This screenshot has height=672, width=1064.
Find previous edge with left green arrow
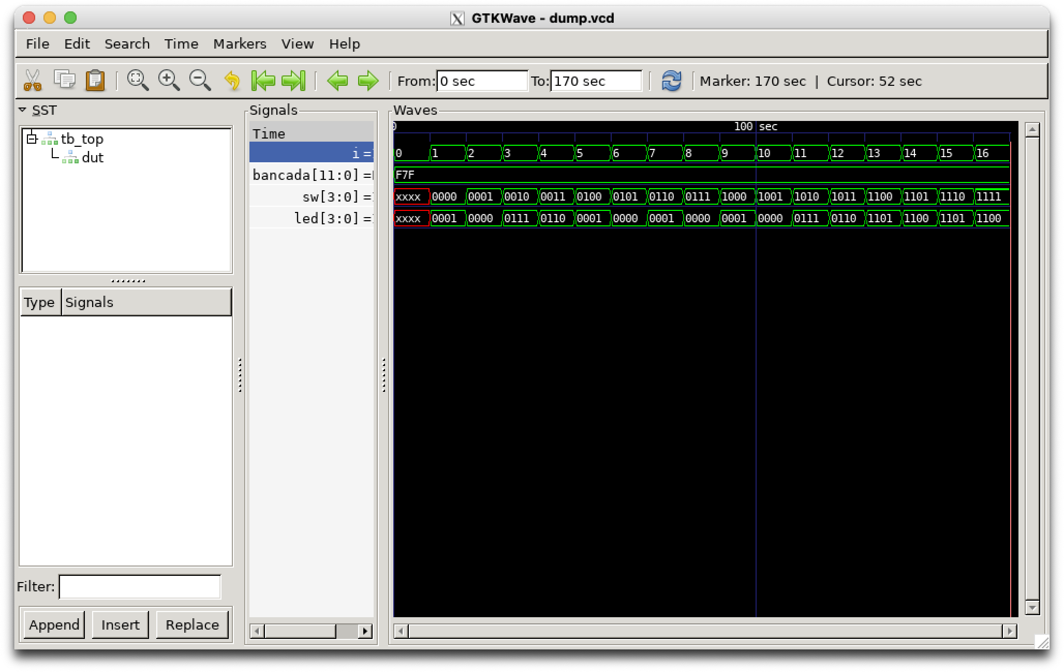pyautogui.click(x=337, y=81)
